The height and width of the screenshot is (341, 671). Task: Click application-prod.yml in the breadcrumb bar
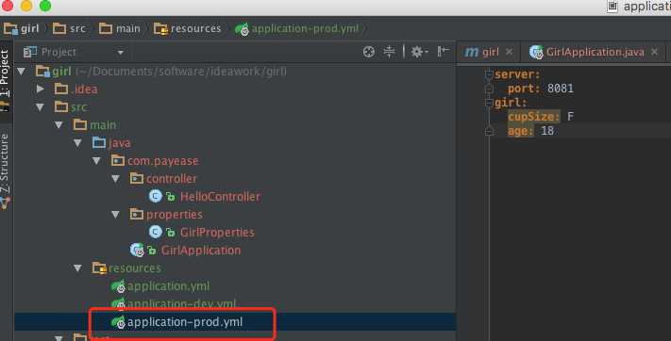[x=305, y=28]
